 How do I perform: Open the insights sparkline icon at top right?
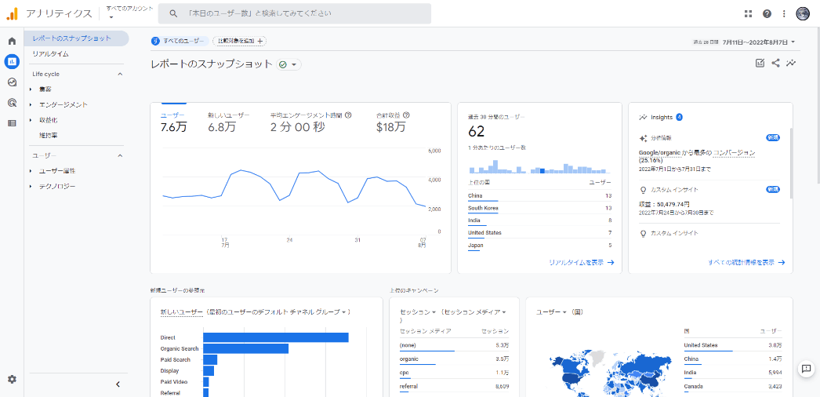[x=791, y=64]
